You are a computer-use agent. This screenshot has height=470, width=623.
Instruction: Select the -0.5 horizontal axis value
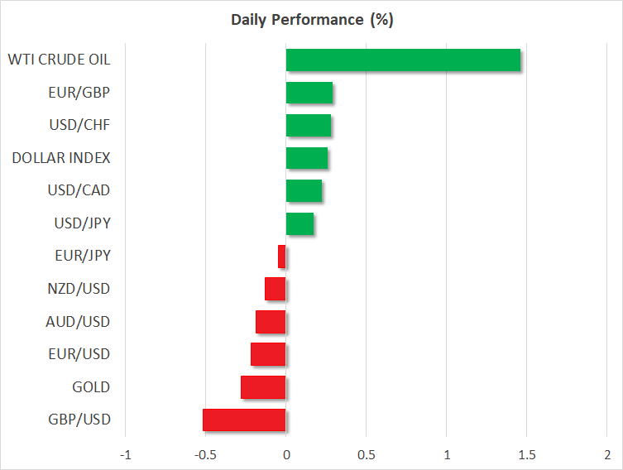click(x=204, y=454)
